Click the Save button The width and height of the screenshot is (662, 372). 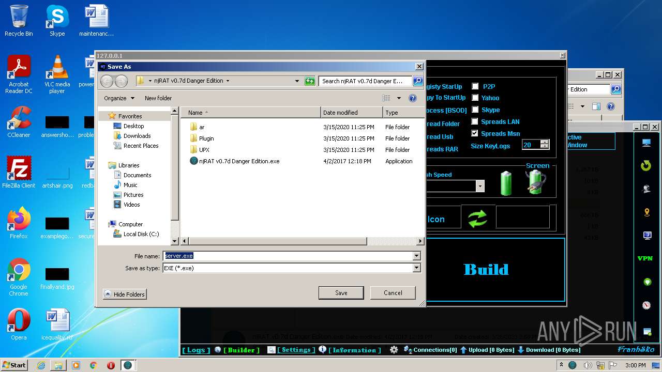pyautogui.click(x=341, y=292)
